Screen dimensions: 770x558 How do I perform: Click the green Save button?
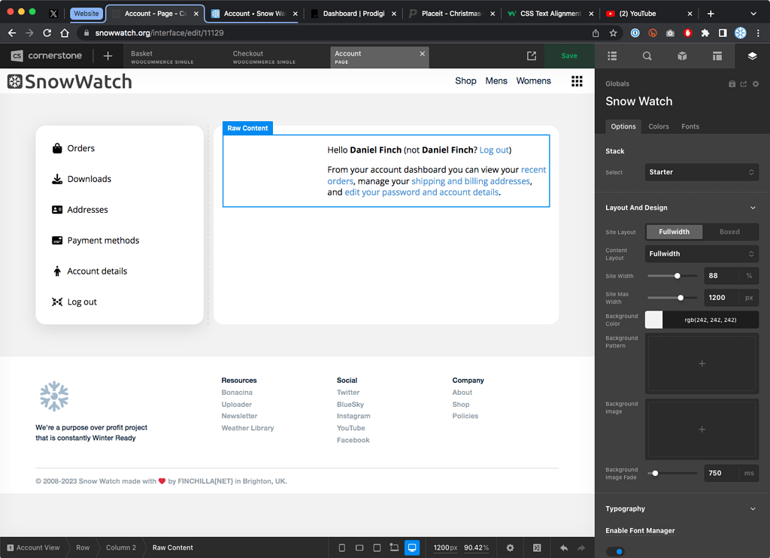(x=568, y=56)
